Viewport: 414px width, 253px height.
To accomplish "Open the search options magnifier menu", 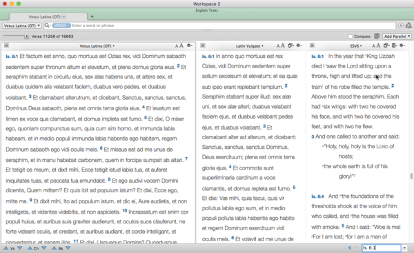I will pos(48,26).
